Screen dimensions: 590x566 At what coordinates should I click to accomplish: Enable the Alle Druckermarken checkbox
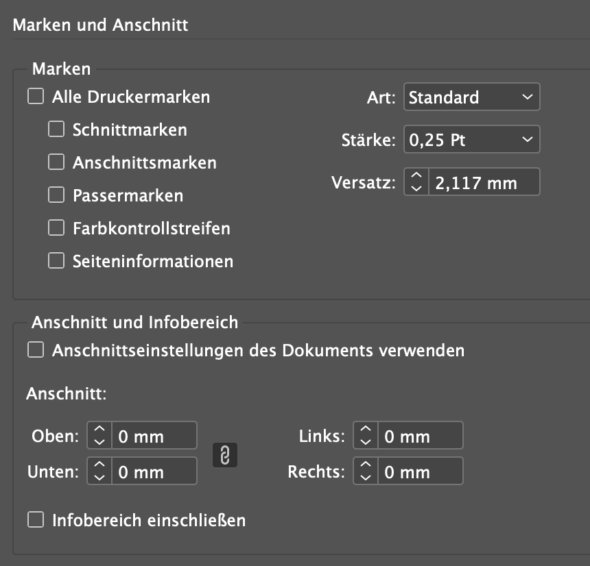coord(36,96)
